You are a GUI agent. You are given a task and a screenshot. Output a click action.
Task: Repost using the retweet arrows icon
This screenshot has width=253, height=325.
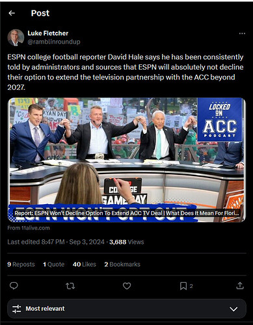point(70,286)
